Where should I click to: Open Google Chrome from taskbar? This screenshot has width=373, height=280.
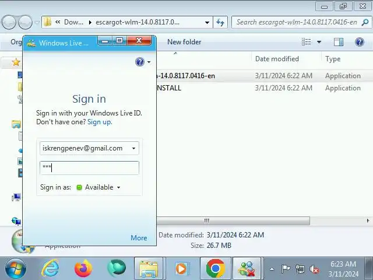(x=216, y=268)
